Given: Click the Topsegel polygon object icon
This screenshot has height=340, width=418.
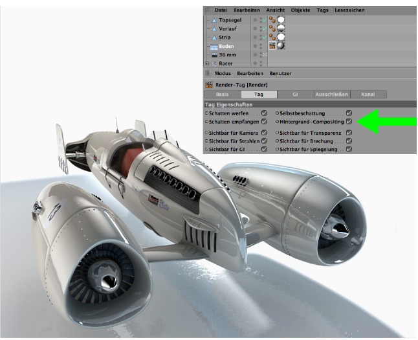Looking at the screenshot, I should (214, 20).
